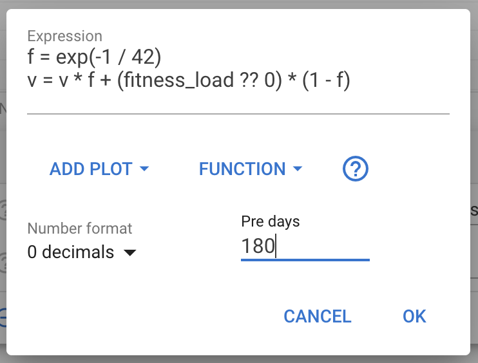Open the help question mark icon
Screen dimensions: 478x363
point(356,169)
